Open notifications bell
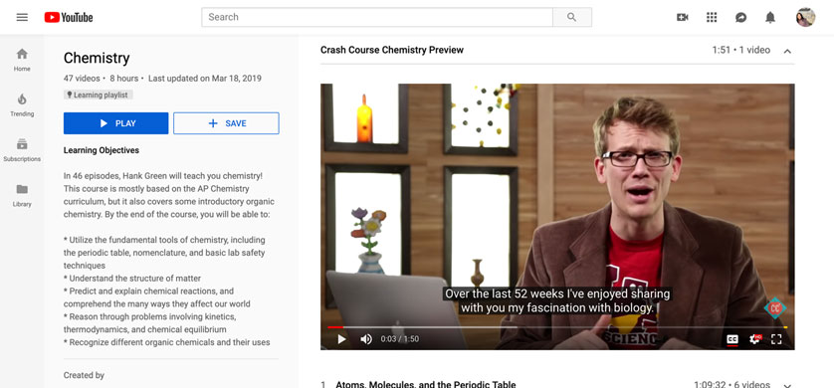 click(x=770, y=17)
